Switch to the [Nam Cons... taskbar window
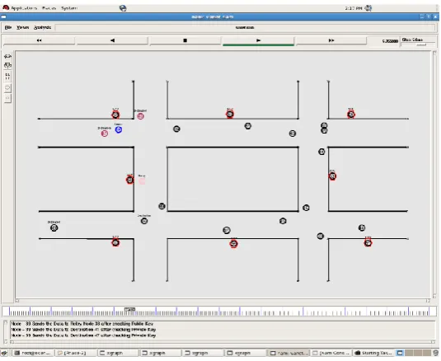 pos(331,353)
